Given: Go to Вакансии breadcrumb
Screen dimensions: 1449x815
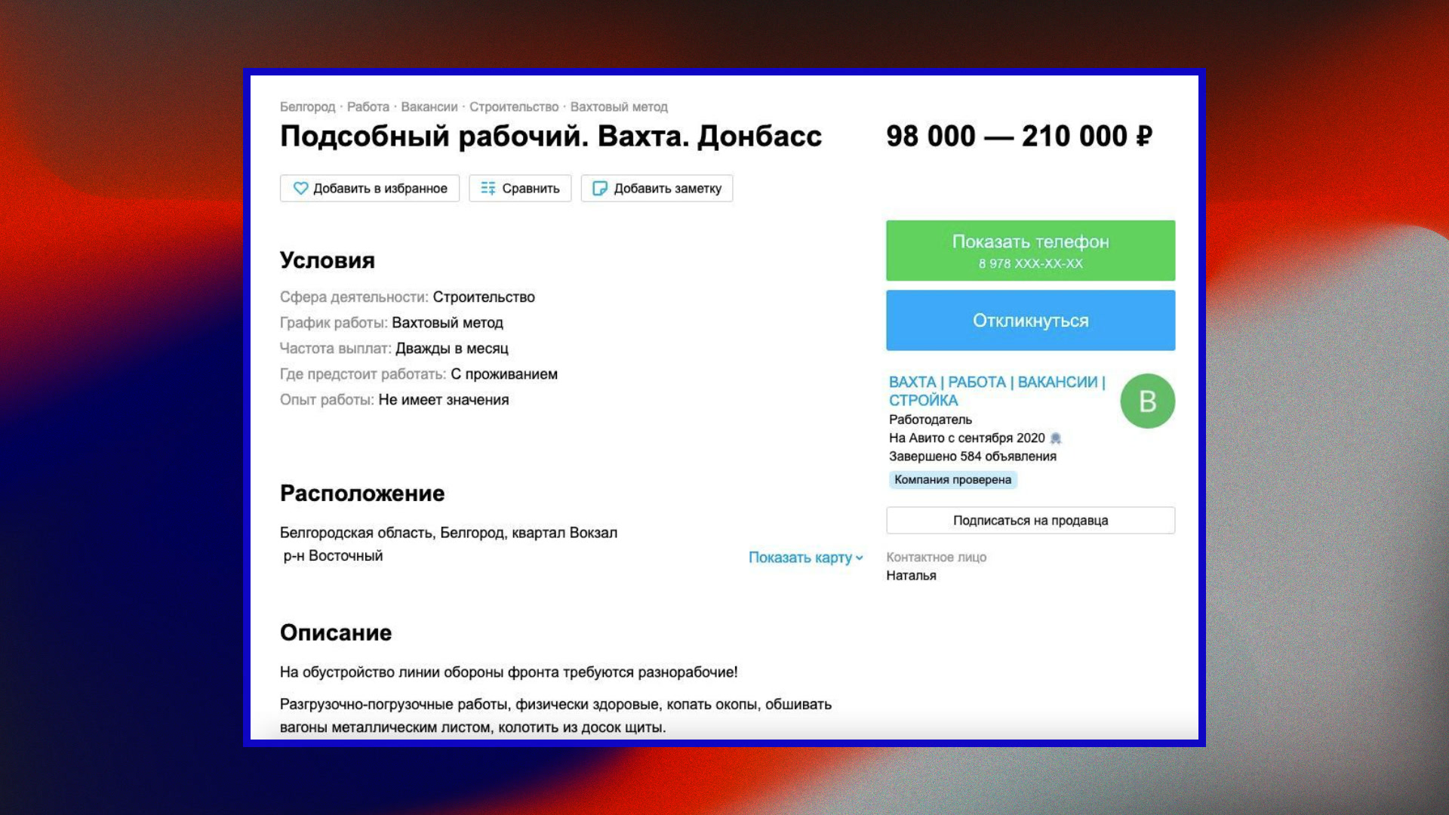Looking at the screenshot, I should pyautogui.click(x=429, y=107).
